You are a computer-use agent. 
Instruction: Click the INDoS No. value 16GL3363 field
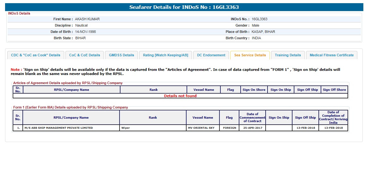[259, 19]
